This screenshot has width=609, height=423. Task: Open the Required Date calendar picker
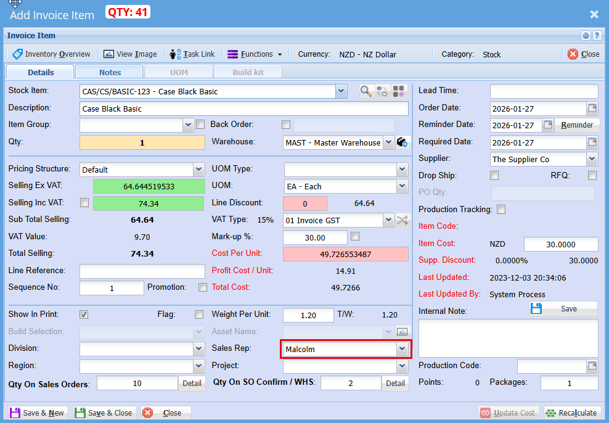point(592,142)
